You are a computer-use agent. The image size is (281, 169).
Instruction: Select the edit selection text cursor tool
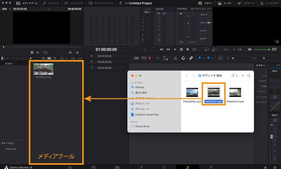[165, 58]
